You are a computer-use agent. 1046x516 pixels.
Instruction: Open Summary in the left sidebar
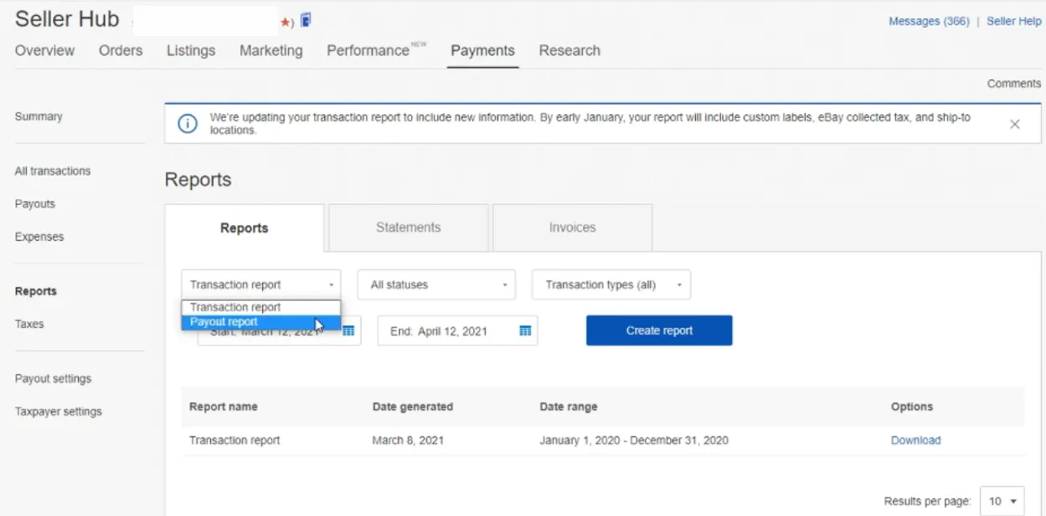[x=39, y=116]
